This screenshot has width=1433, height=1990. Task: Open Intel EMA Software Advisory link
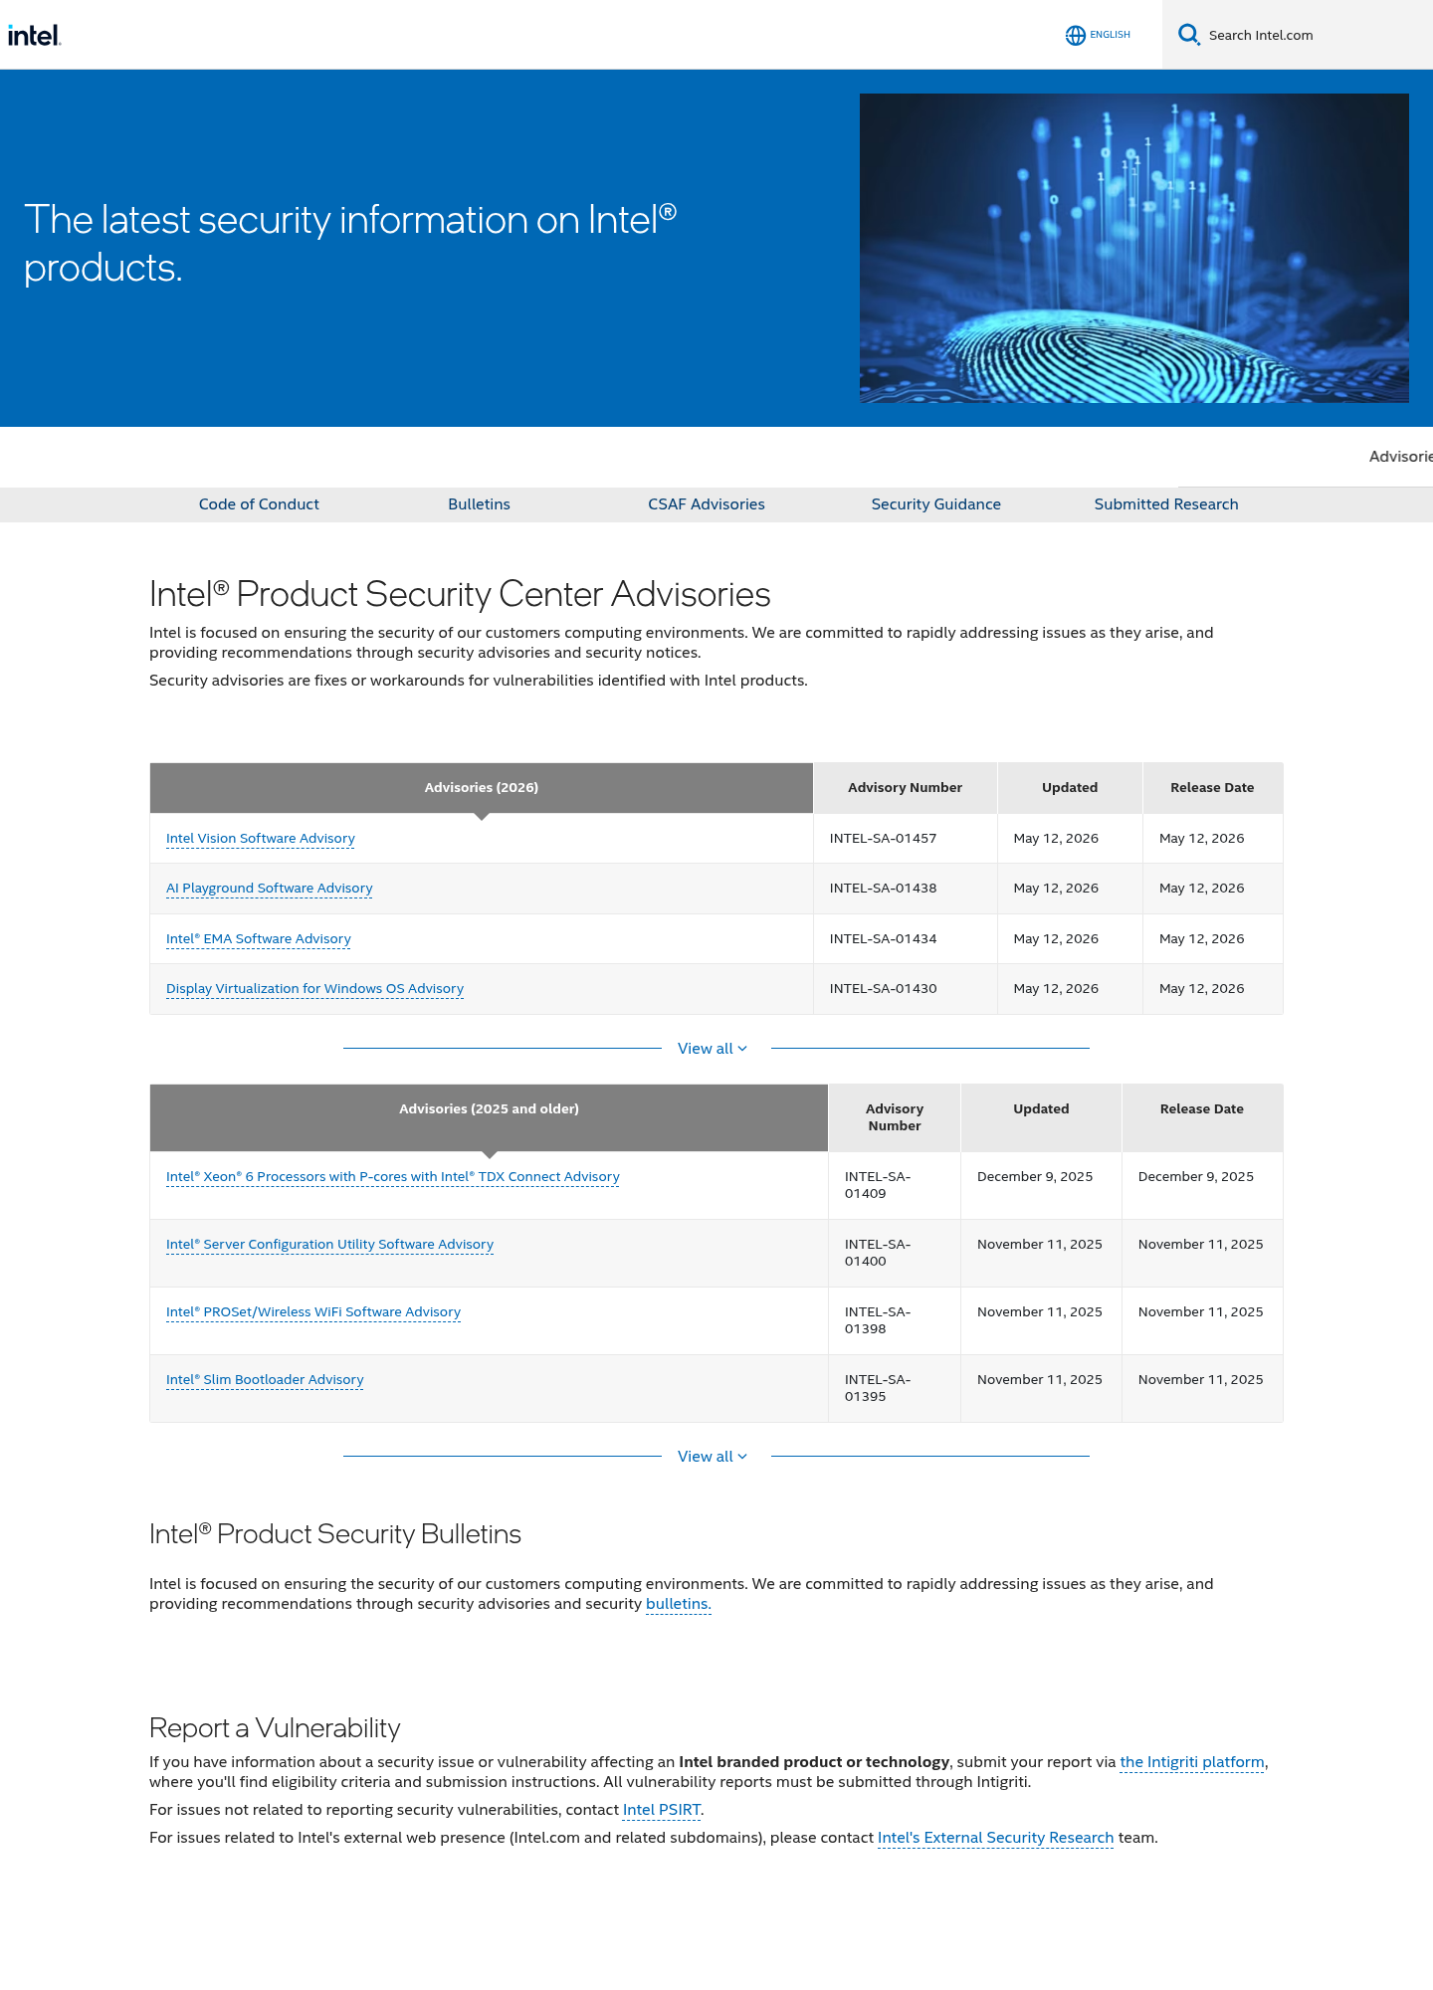pyautogui.click(x=259, y=939)
